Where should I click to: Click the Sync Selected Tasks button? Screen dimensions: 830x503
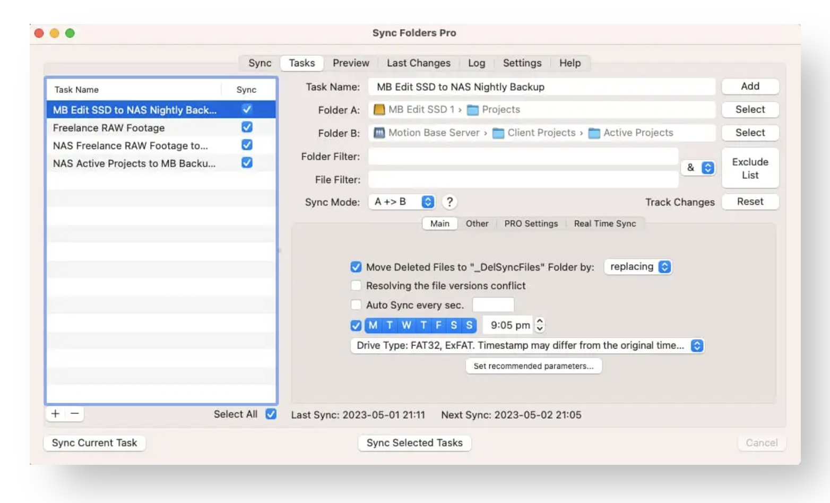[x=414, y=443]
